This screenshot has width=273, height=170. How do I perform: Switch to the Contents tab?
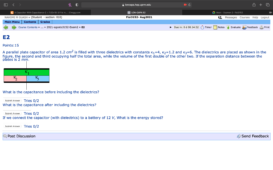tap(30, 22)
